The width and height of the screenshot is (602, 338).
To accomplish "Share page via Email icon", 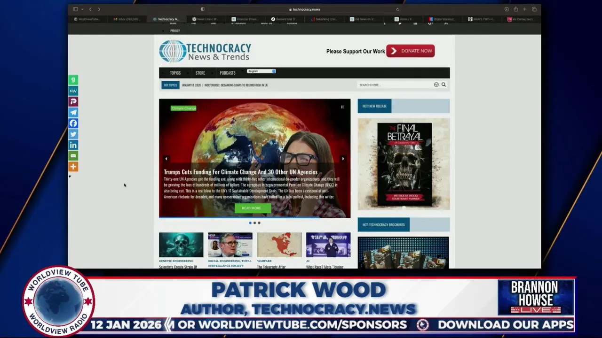I will pyautogui.click(x=73, y=155).
